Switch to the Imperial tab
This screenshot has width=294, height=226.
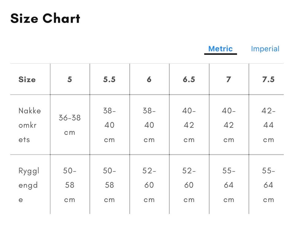point(265,49)
